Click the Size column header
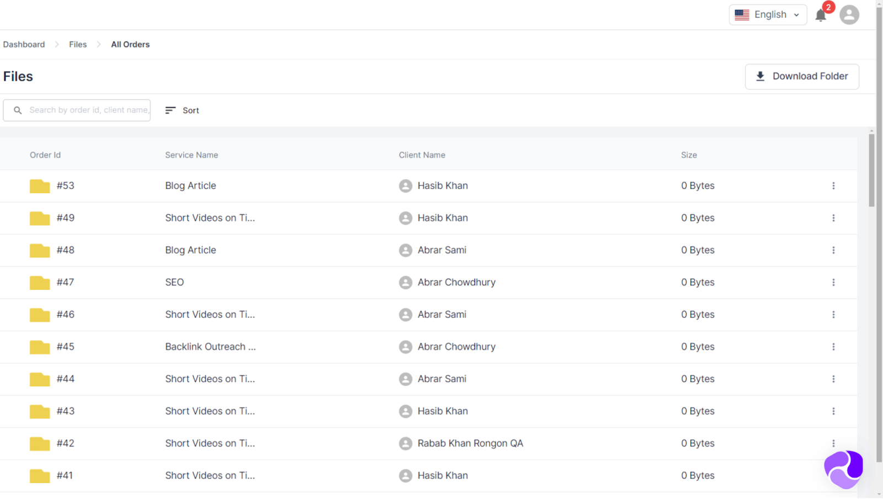 click(x=689, y=155)
